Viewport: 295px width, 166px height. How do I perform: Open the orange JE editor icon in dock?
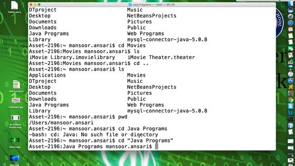(x=290, y=87)
